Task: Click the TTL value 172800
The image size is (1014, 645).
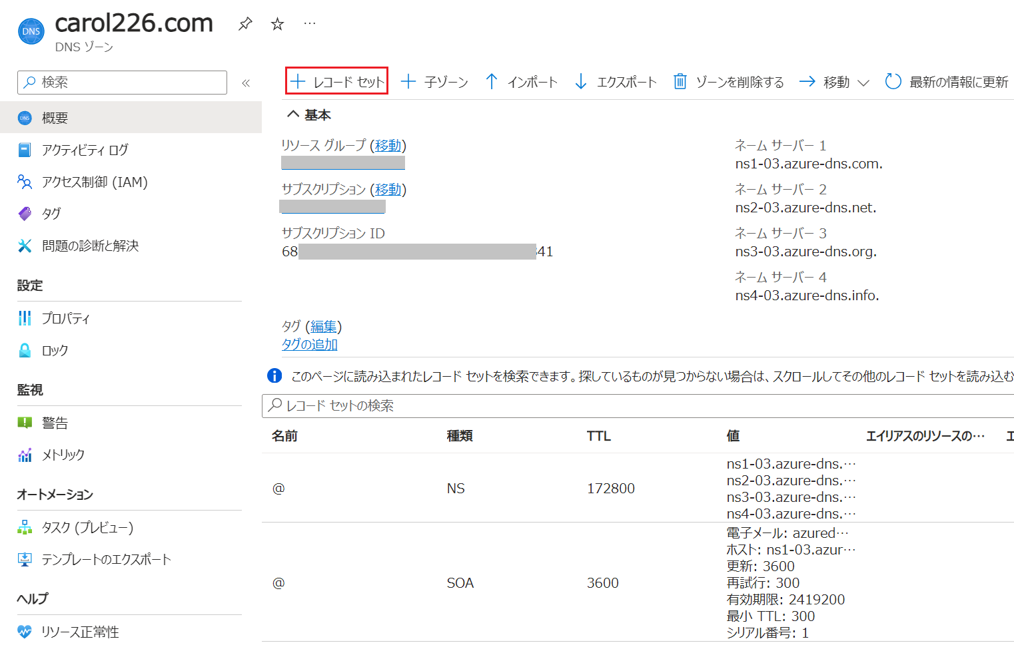Action: point(611,489)
